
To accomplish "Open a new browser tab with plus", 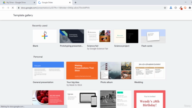I will click(x=75, y=2).
